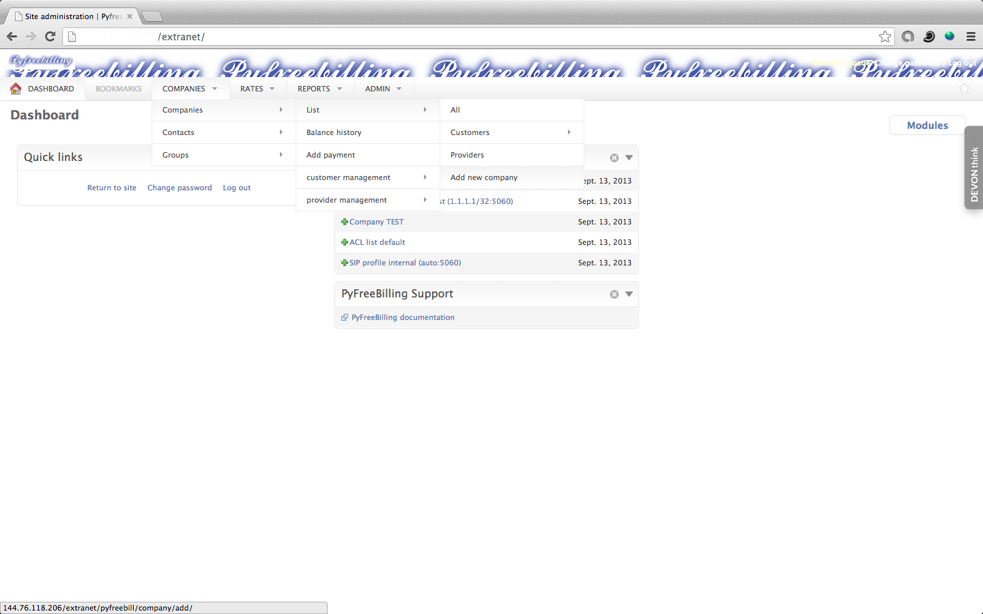Open the Rates dropdown menu
983x614 pixels.
(x=257, y=89)
